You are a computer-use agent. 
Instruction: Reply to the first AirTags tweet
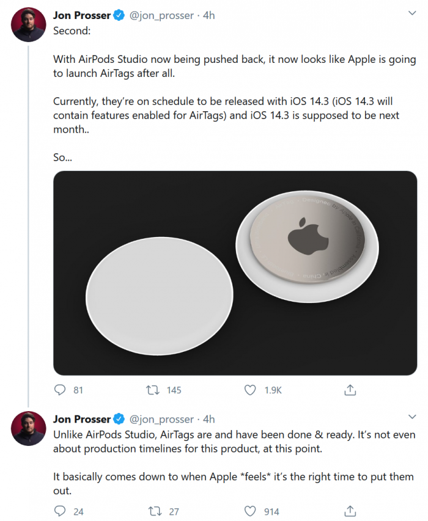click(x=60, y=390)
